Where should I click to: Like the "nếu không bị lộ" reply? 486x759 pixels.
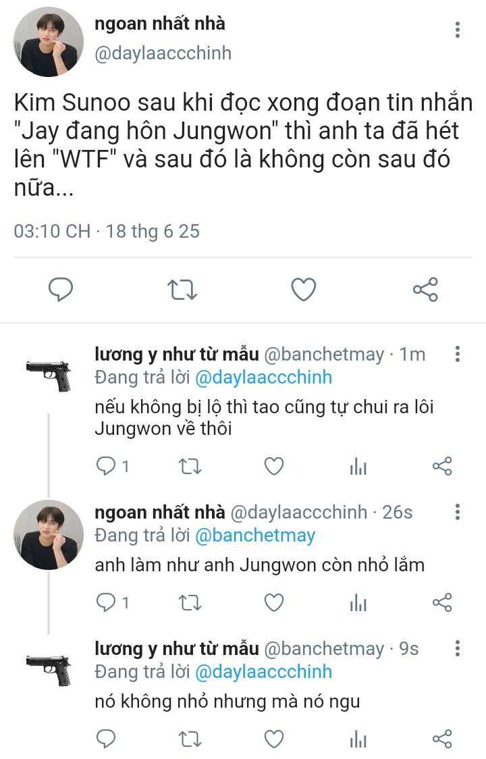pos(273,466)
